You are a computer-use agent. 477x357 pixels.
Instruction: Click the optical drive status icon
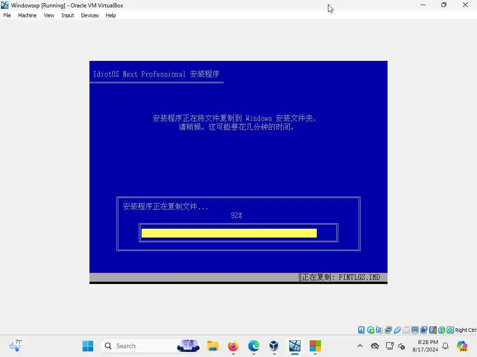coord(370,330)
